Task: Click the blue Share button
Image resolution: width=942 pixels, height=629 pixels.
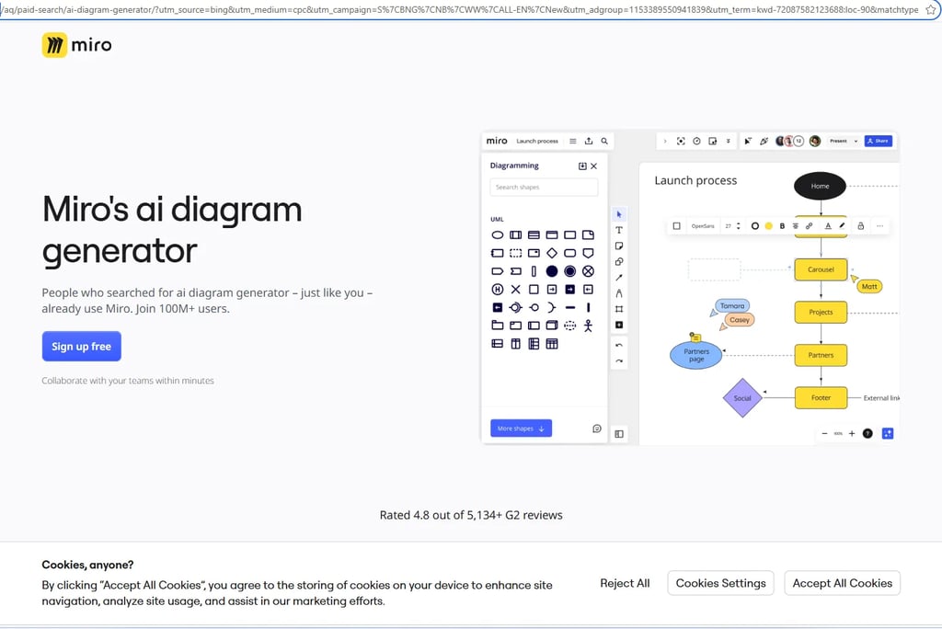Action: click(x=879, y=142)
